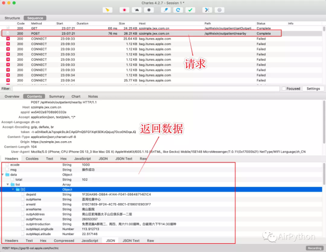Collapse the data object node
The width and height of the screenshot is (326, 252).
[3, 174]
